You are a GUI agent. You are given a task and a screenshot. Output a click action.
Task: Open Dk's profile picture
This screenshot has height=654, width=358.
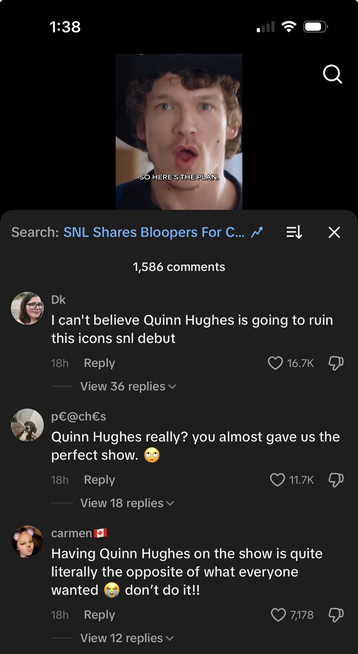pos(27,308)
